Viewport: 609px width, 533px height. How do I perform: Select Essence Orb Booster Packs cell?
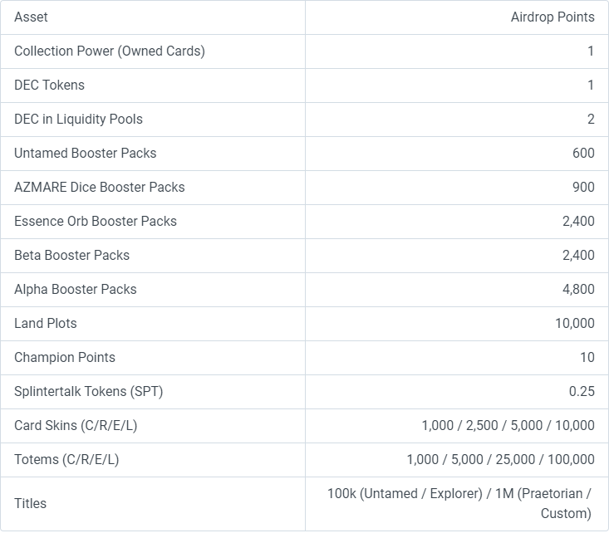pos(153,222)
